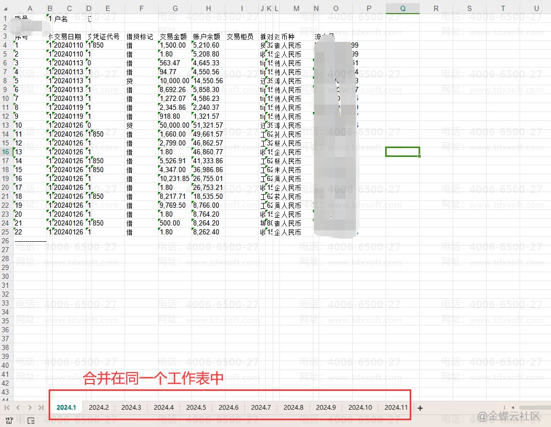The height and width of the screenshot is (427, 551).
Task: Jump to the first sheet using navigation arrow
Action: coord(7,408)
